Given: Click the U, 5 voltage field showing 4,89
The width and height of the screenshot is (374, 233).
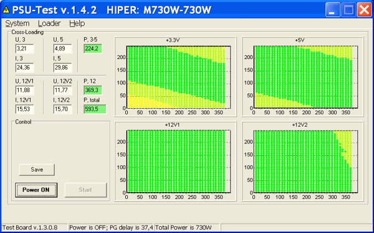Looking at the screenshot, I should [62, 48].
